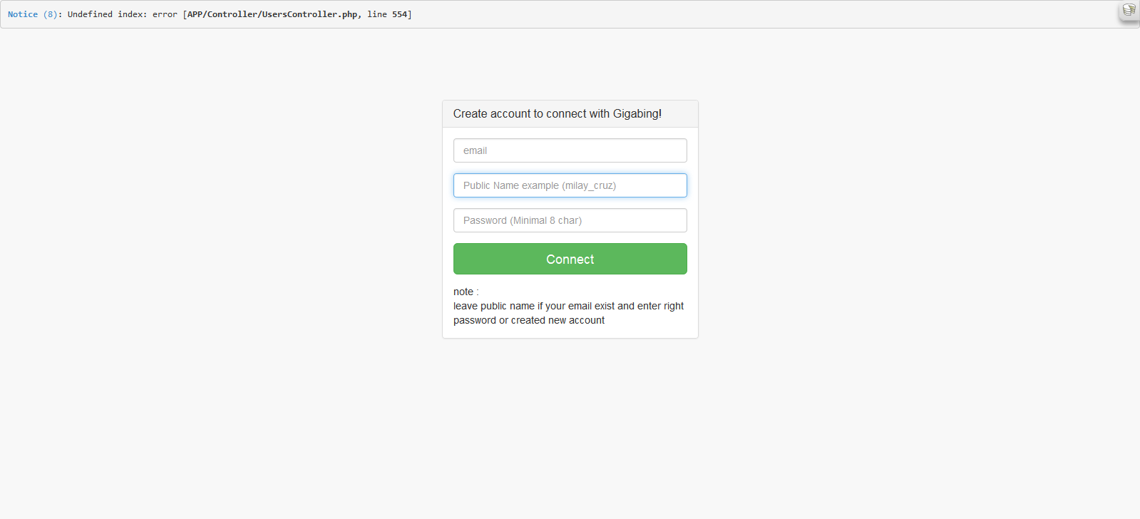Click the 'Undefined index: error' message text
The image size is (1140, 519).
click(x=122, y=14)
